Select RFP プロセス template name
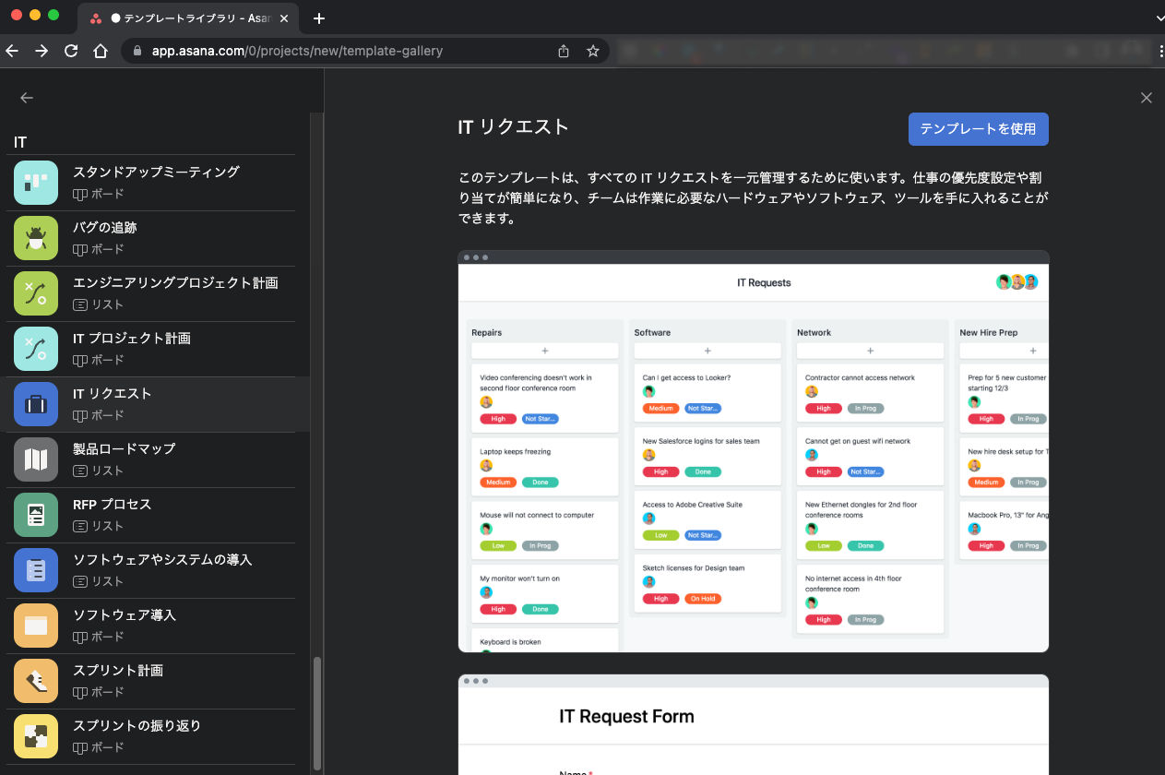 [113, 504]
